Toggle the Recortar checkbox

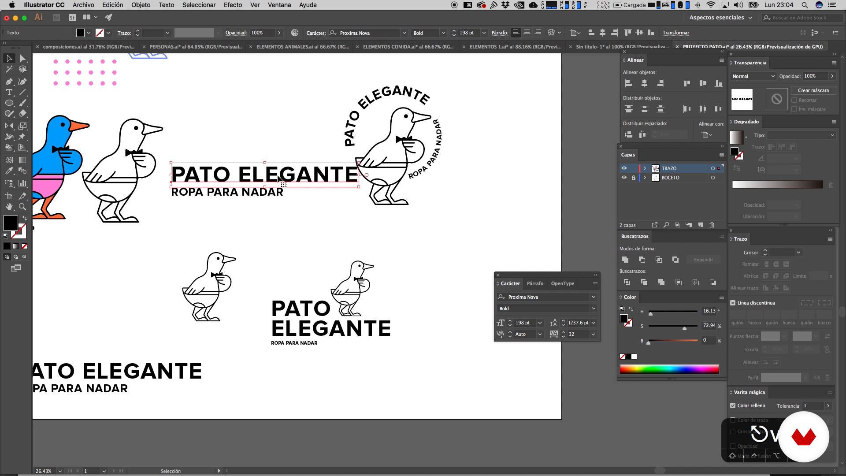tap(794, 100)
